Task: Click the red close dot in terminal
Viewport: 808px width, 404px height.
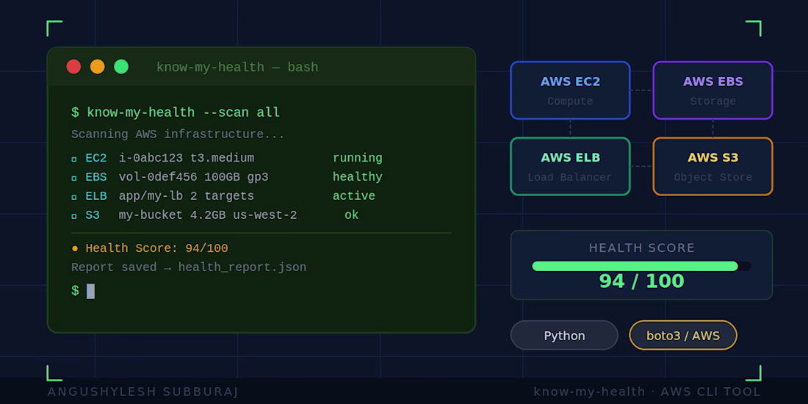Action: pyautogui.click(x=73, y=67)
